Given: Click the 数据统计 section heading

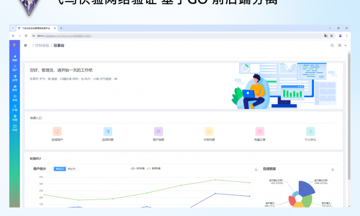Looking at the screenshot, I should 35,159.
